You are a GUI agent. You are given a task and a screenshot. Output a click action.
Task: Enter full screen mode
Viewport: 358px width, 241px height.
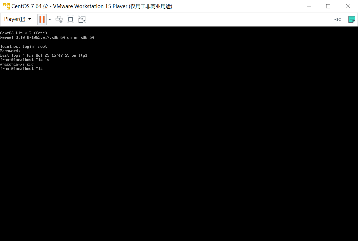70,19
